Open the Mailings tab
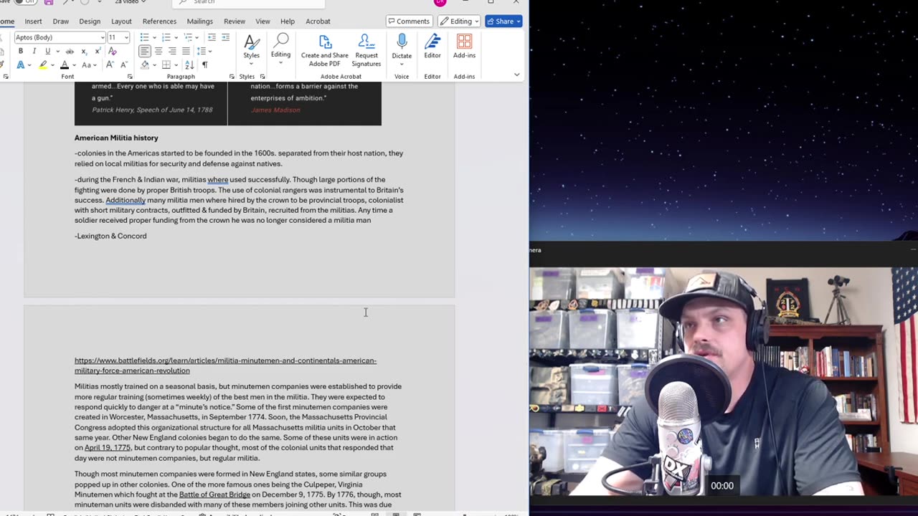 click(x=200, y=21)
